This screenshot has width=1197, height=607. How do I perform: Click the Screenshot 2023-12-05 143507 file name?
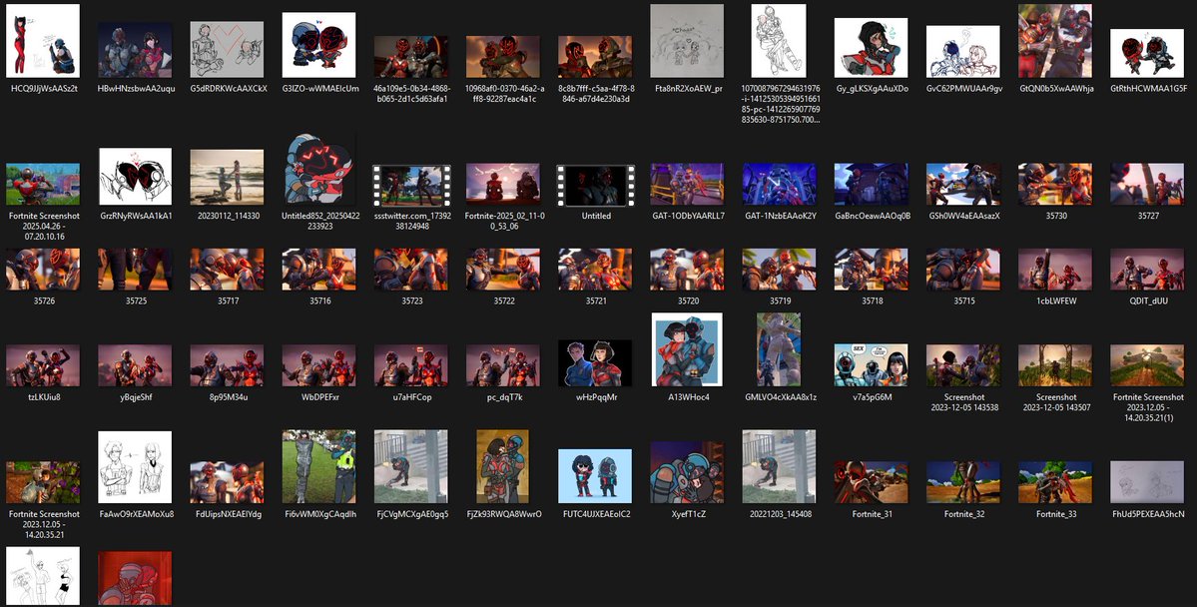(1055, 402)
